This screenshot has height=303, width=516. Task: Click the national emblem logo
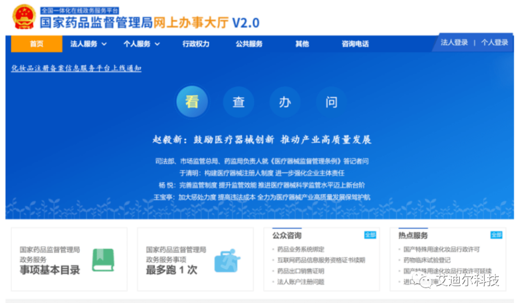[24, 17]
